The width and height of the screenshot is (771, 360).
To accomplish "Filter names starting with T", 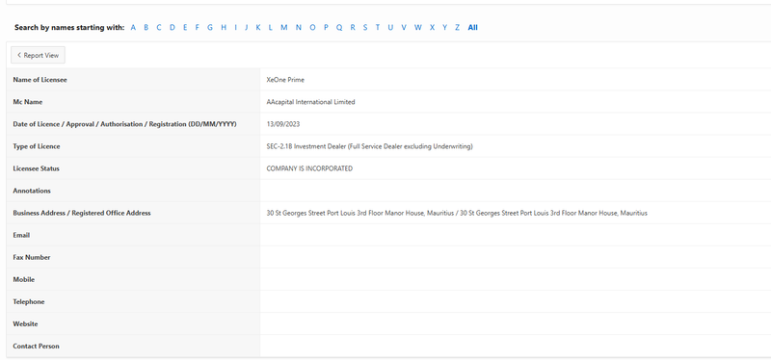I will [378, 28].
